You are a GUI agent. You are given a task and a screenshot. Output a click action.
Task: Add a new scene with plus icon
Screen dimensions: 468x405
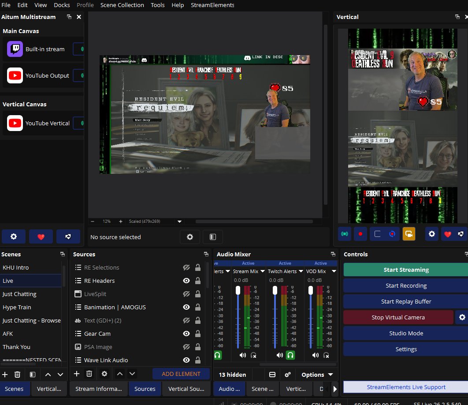pos(5,374)
